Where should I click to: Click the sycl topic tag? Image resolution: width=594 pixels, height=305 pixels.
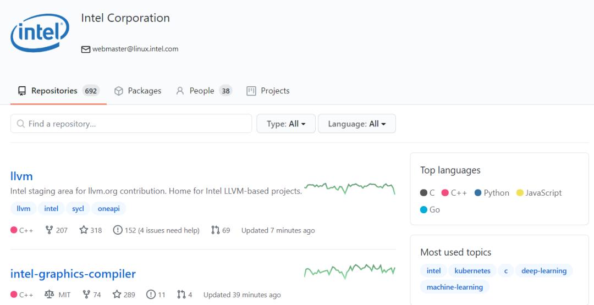pyautogui.click(x=78, y=208)
